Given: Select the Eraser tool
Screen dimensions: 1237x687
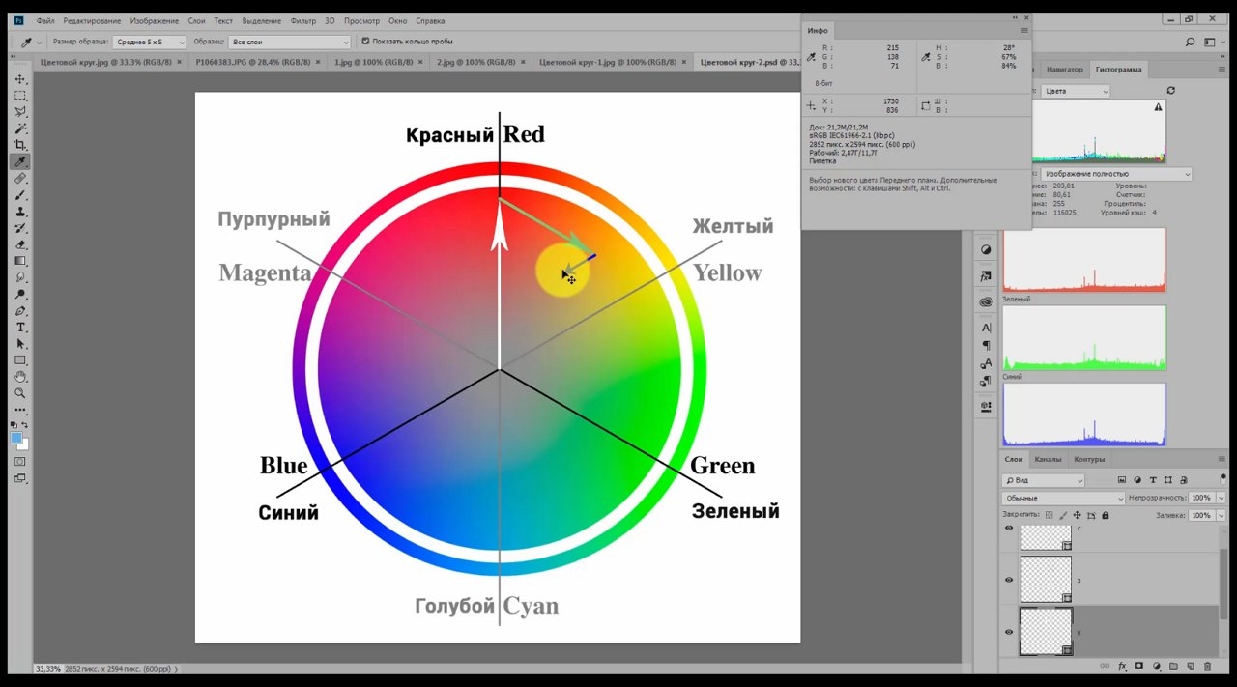Looking at the screenshot, I should 20,244.
